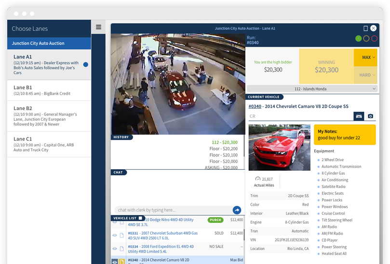Click the SOLD status for #0331
The height and width of the screenshot is (264, 390).
click(219, 233)
